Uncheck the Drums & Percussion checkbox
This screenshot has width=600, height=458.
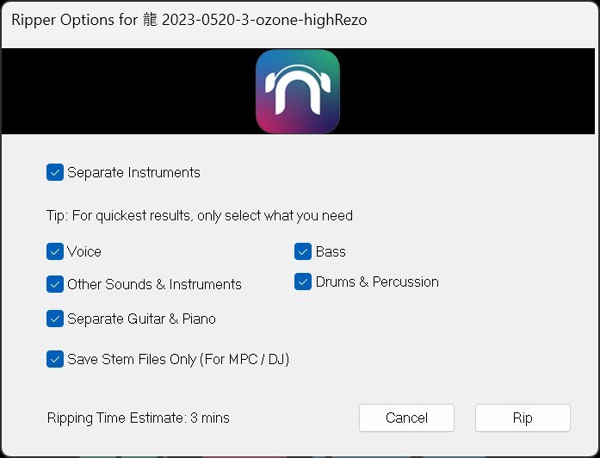pyautogui.click(x=303, y=282)
